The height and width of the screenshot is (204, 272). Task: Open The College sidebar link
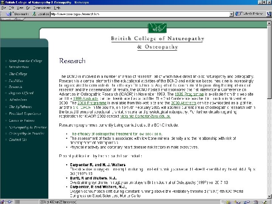tap(18, 74)
